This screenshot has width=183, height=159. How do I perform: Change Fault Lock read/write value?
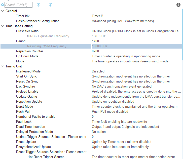(119, 122)
